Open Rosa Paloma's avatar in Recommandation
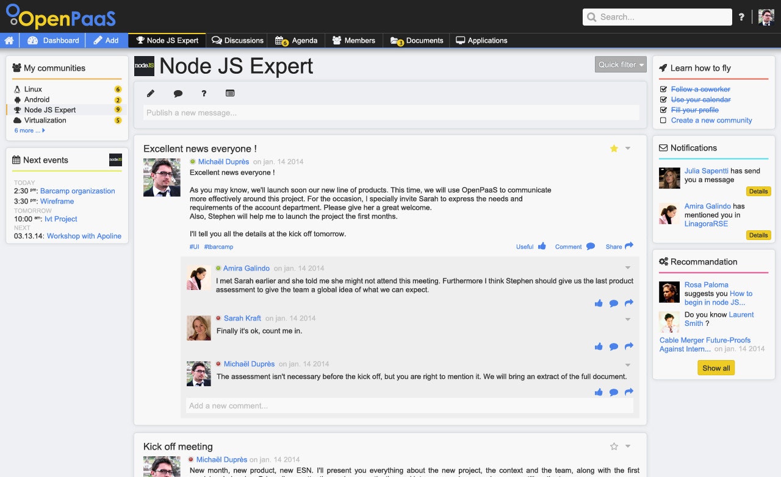The width and height of the screenshot is (781, 477). click(669, 292)
